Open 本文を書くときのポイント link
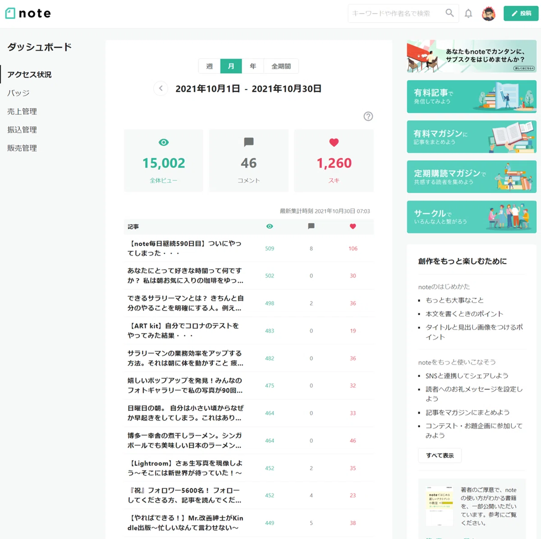 tap(464, 314)
